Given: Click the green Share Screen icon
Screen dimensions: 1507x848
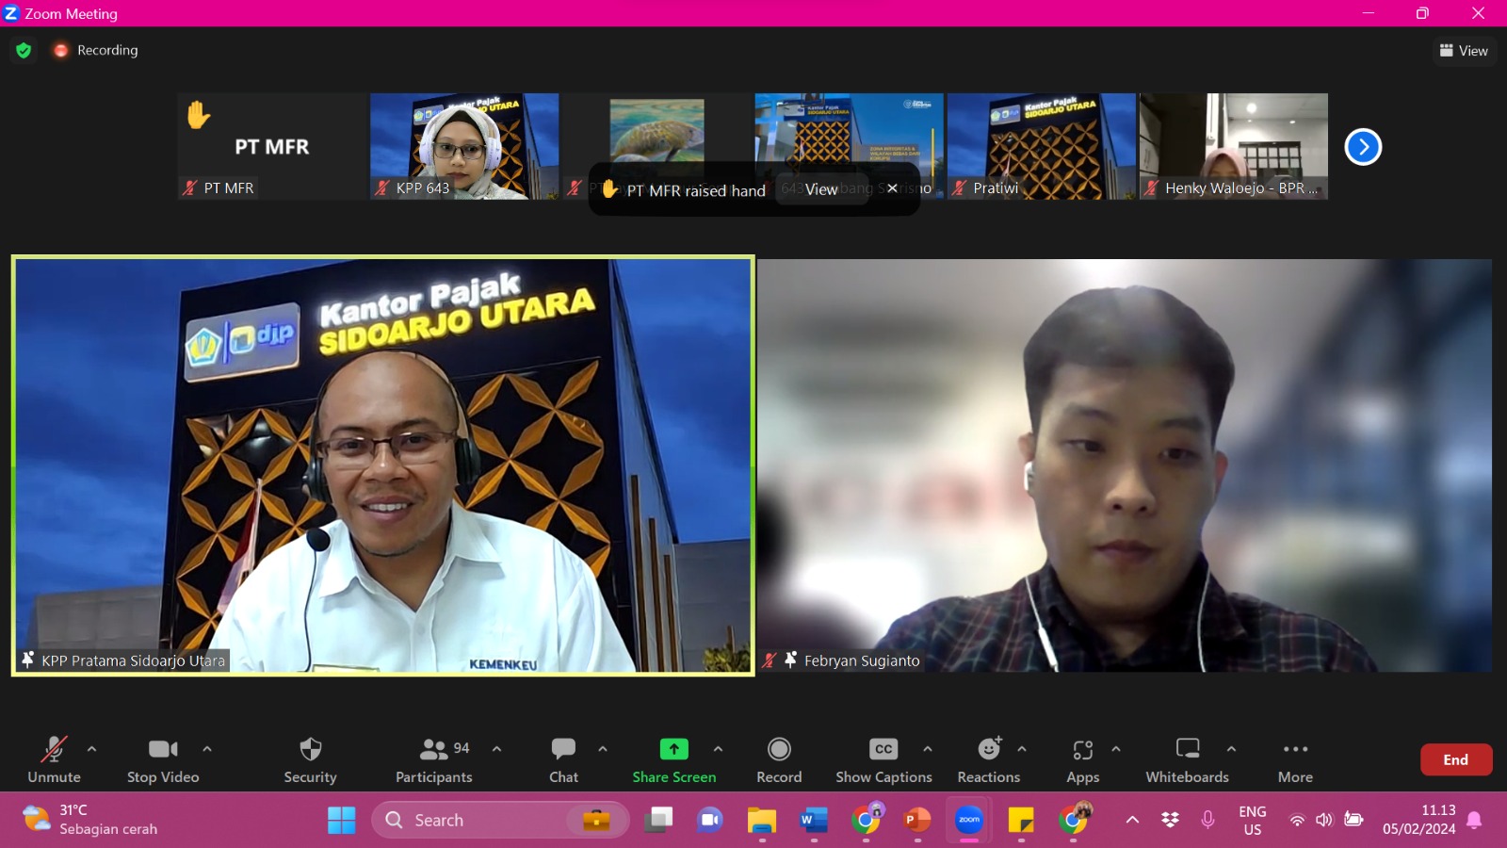Looking at the screenshot, I should pyautogui.click(x=673, y=749).
